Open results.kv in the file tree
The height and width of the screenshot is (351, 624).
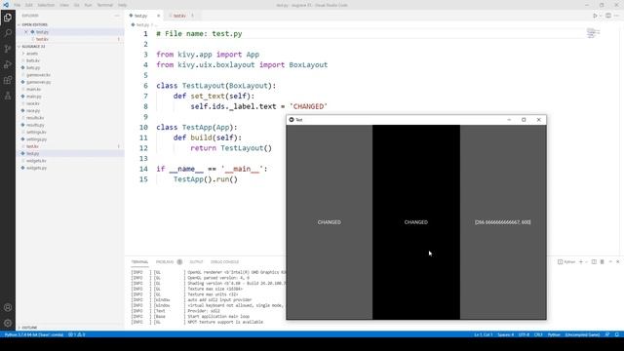(x=35, y=118)
